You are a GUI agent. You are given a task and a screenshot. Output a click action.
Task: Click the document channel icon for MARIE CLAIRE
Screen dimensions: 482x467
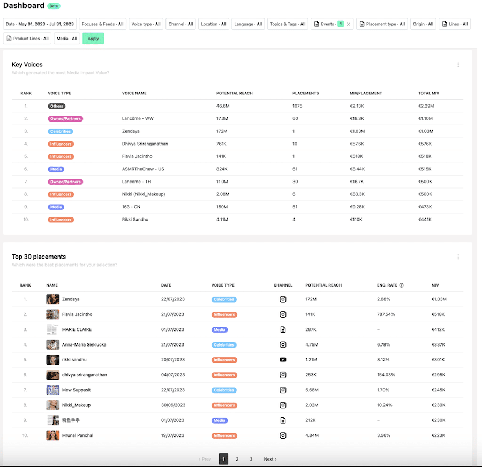(283, 329)
